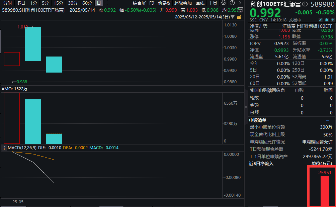Click the info icon beside the ETF name

(304, 4)
